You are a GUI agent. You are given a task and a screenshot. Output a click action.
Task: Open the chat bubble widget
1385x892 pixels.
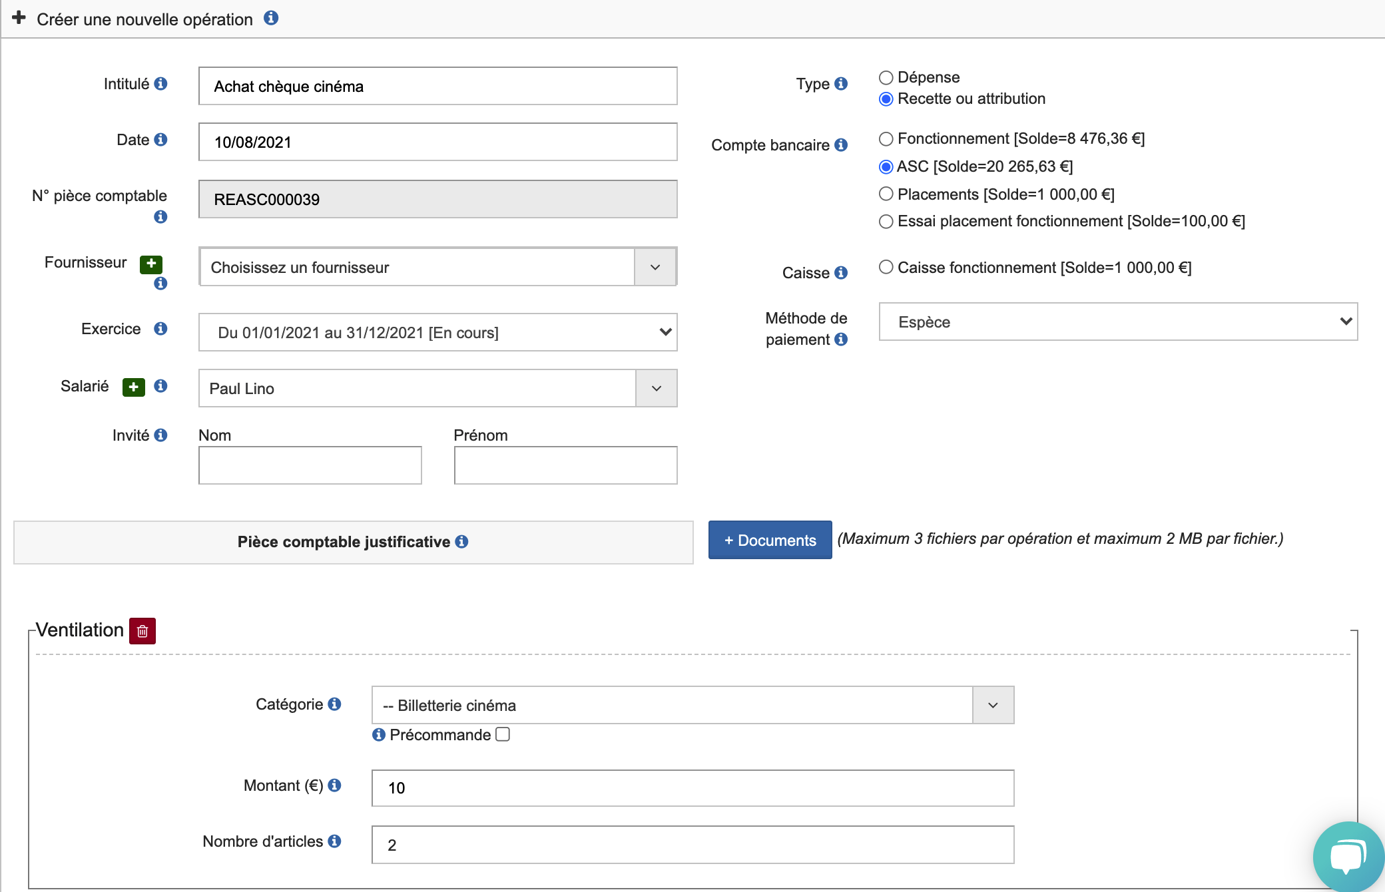click(1348, 856)
